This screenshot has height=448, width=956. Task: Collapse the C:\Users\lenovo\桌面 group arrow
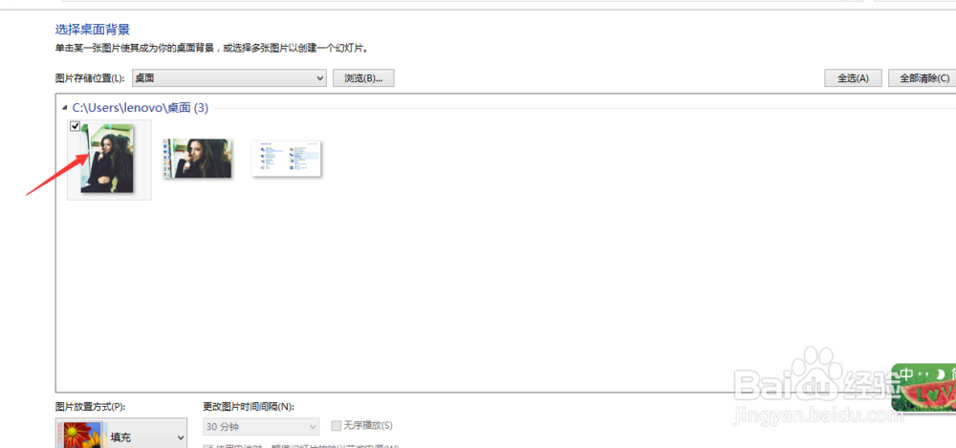65,109
